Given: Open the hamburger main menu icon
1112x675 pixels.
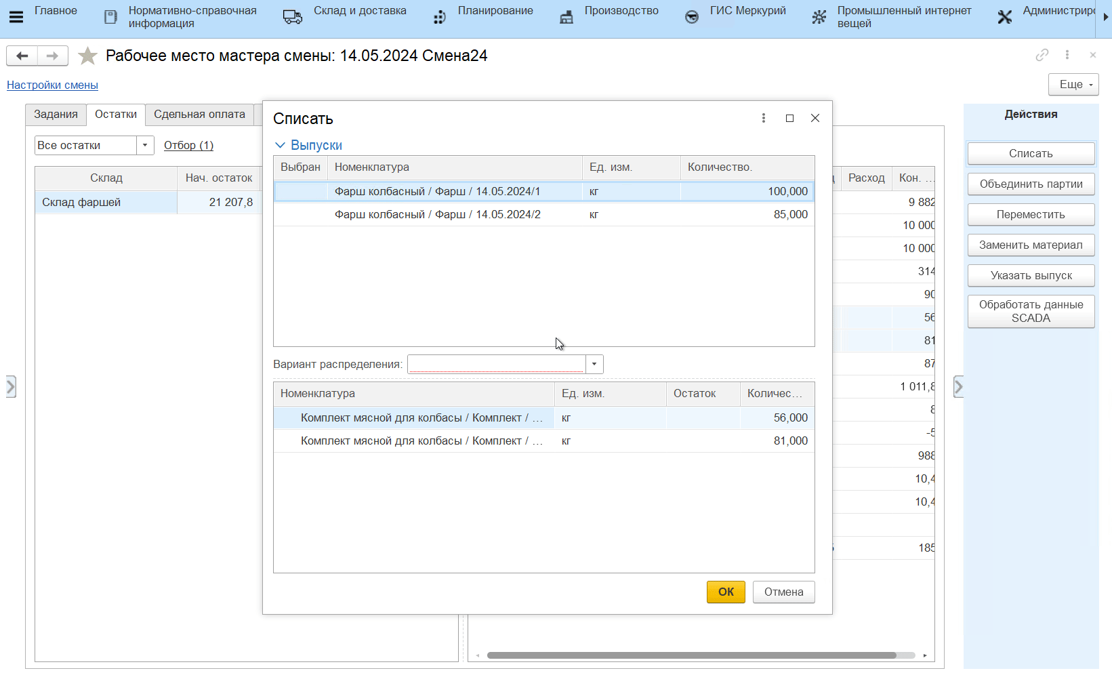Looking at the screenshot, I should coord(16,17).
